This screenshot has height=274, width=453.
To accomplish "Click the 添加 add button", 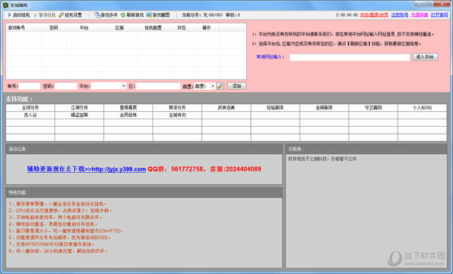I will (x=236, y=86).
